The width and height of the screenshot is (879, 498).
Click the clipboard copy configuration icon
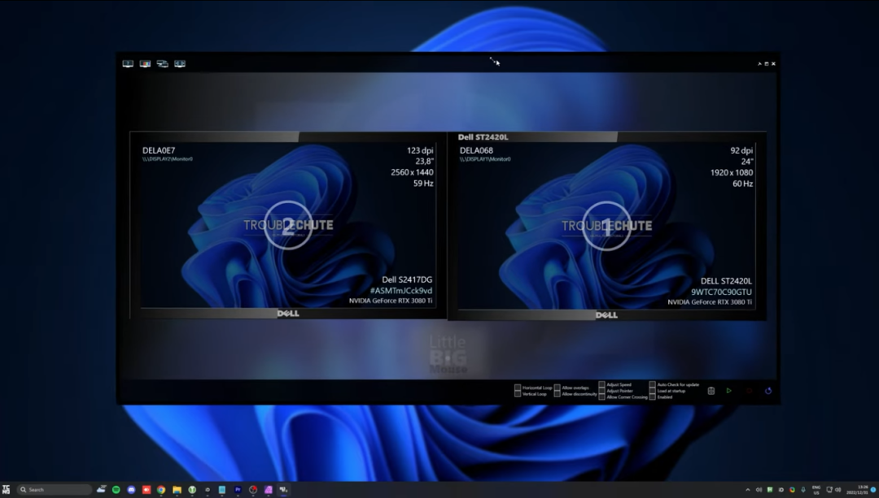coord(711,391)
